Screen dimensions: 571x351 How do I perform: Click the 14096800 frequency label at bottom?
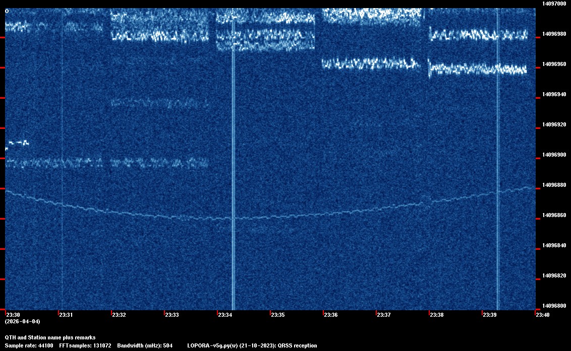554,306
